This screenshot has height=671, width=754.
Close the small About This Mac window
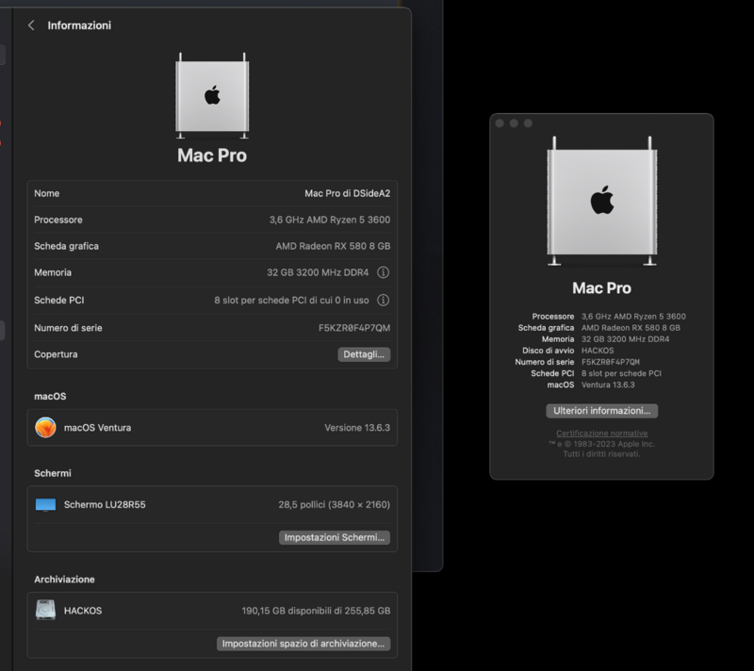[x=500, y=123]
